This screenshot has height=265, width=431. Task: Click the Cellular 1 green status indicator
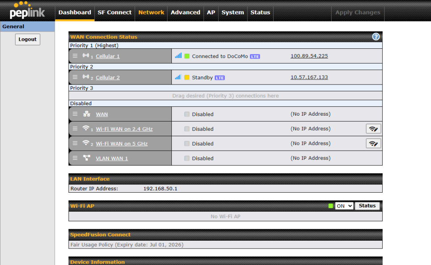[187, 56]
